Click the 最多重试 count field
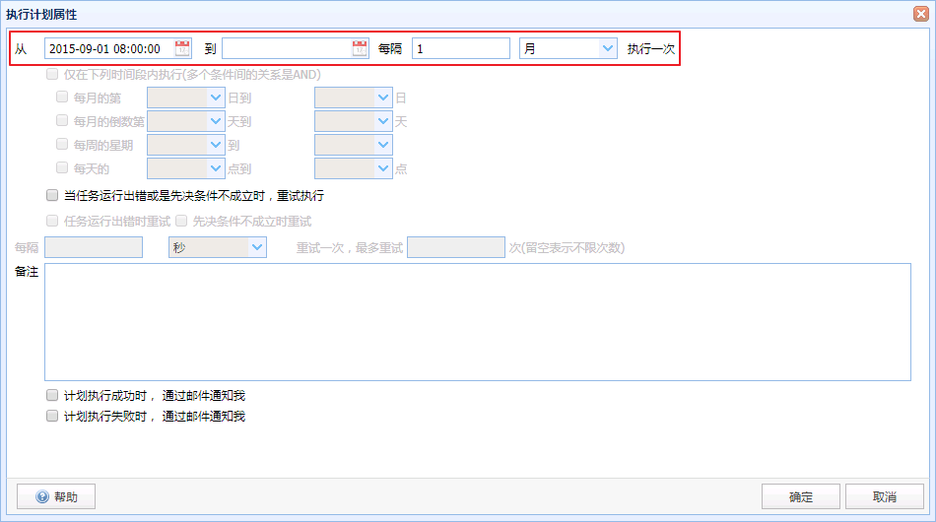936x522 pixels. 456,247
